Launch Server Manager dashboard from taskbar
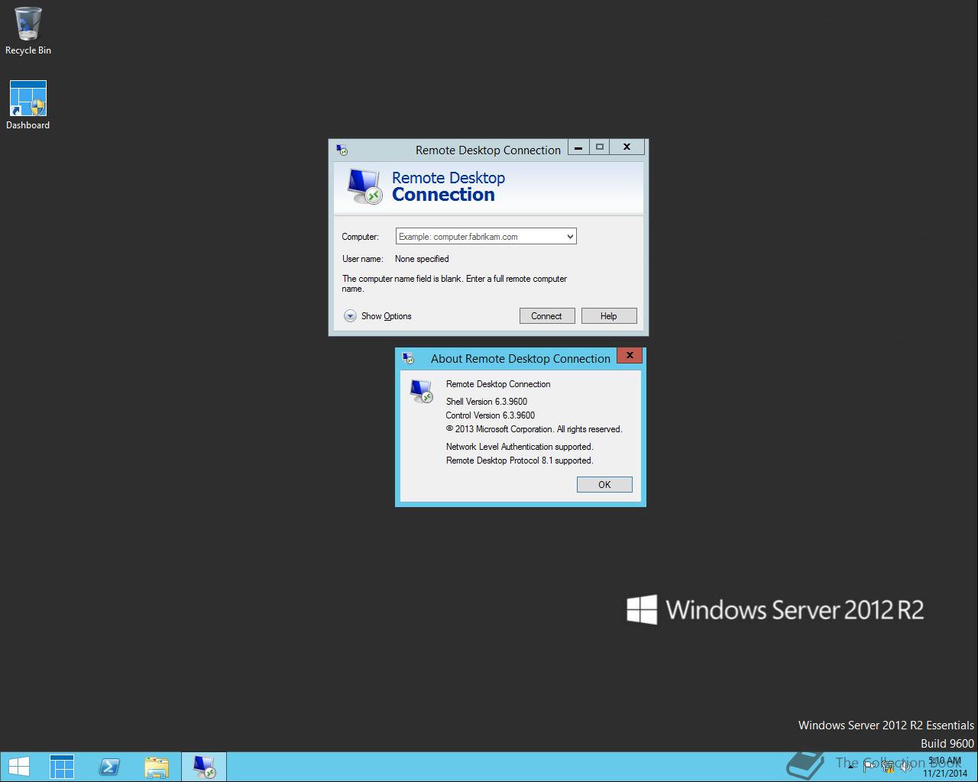 [x=62, y=767]
